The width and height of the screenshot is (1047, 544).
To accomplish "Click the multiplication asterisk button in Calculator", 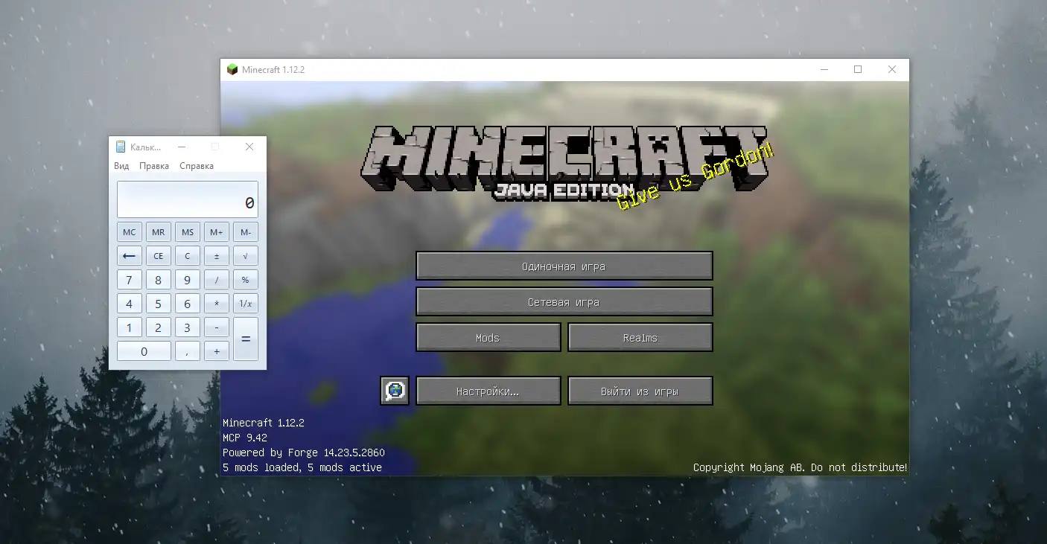I will click(x=217, y=304).
